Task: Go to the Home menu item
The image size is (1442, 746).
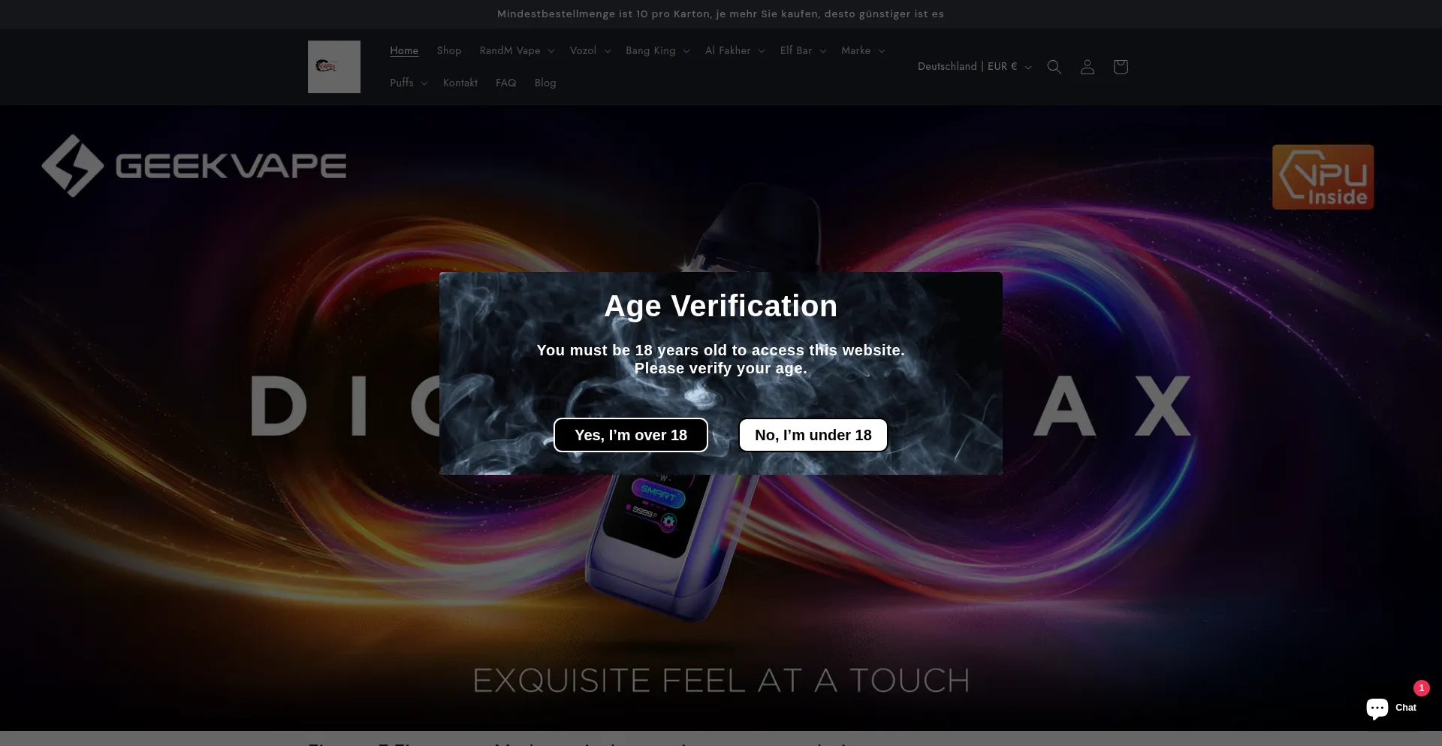Action: pos(404,50)
